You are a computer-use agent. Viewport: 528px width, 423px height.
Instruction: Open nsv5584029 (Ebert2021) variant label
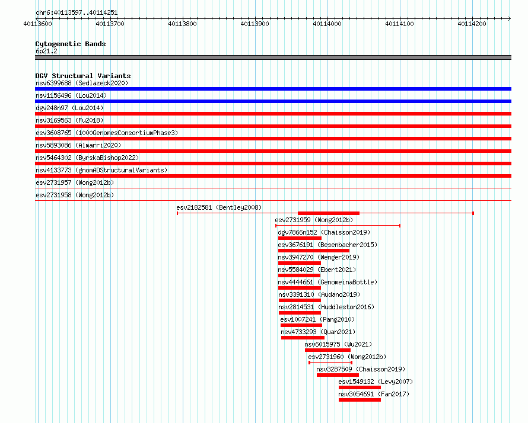pos(317,270)
